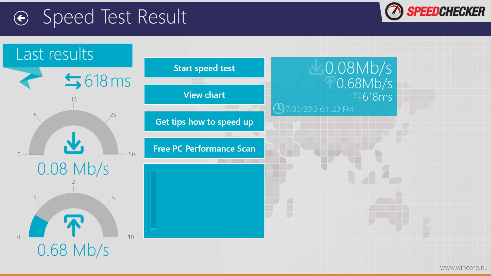Start speed test
The height and width of the screenshot is (276, 491).
(x=204, y=68)
